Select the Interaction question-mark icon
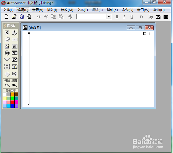The image size is (173, 153). pyautogui.click(x=14, y=33)
